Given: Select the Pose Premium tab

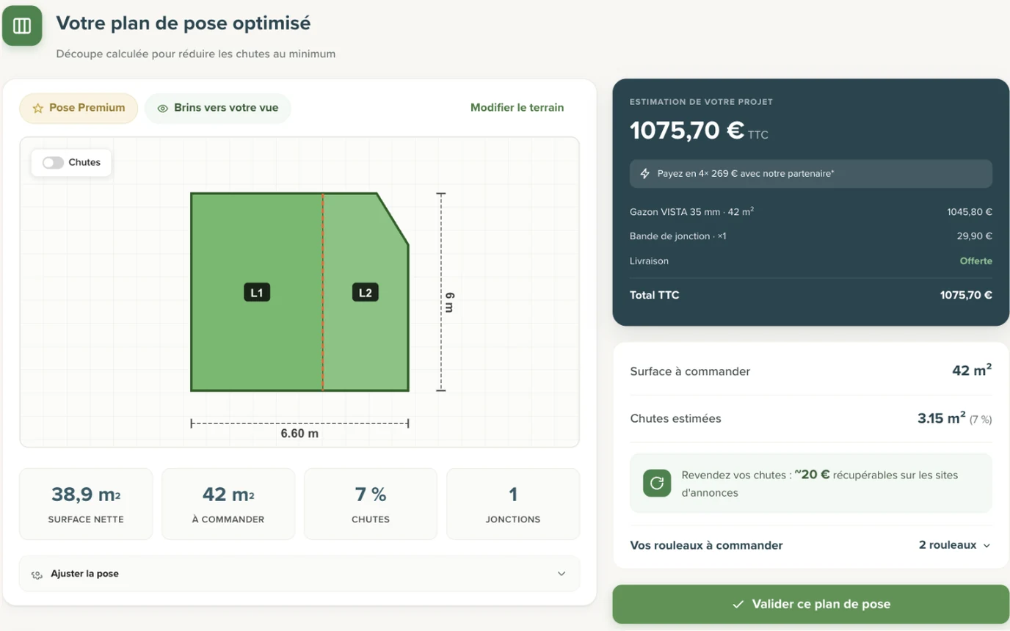Looking at the screenshot, I should click(x=79, y=108).
